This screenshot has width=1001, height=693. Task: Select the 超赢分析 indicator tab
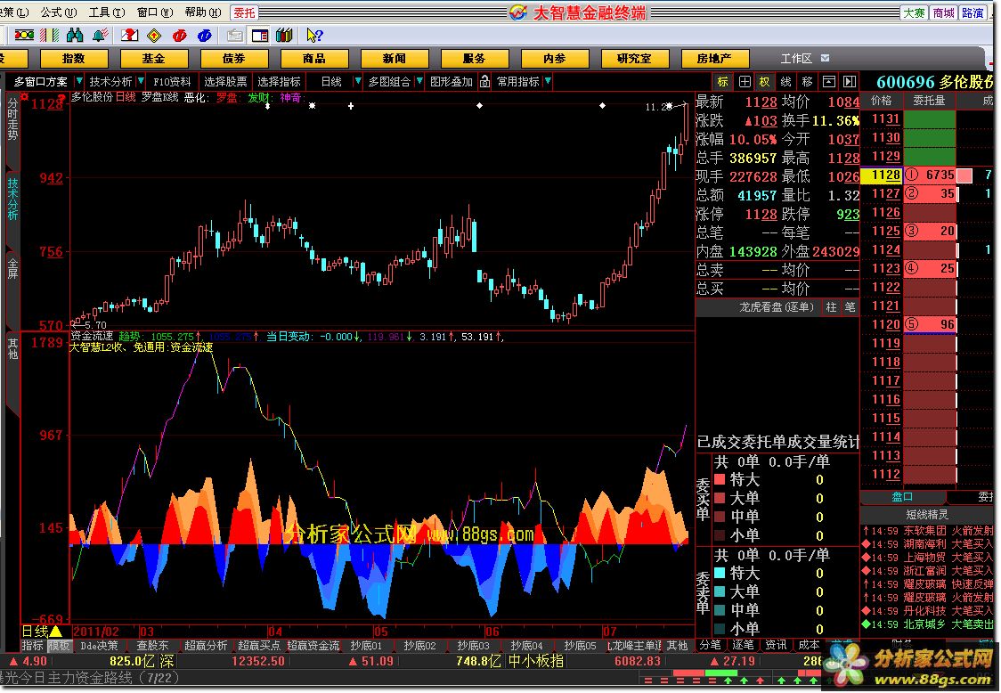206,646
